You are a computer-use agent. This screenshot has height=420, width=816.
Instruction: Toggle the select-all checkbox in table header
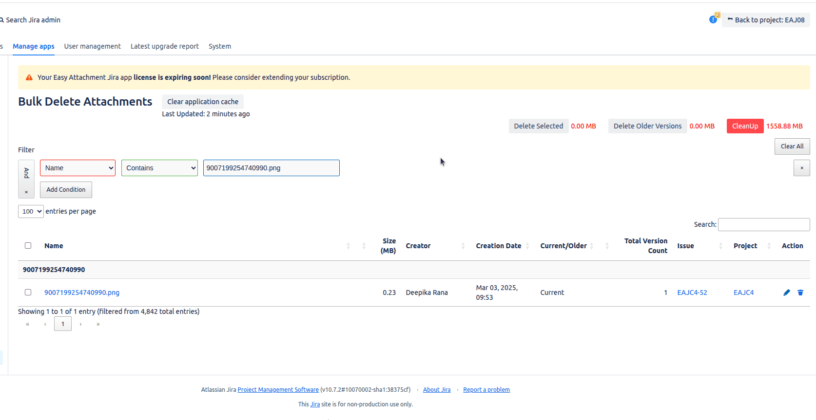pyautogui.click(x=28, y=246)
